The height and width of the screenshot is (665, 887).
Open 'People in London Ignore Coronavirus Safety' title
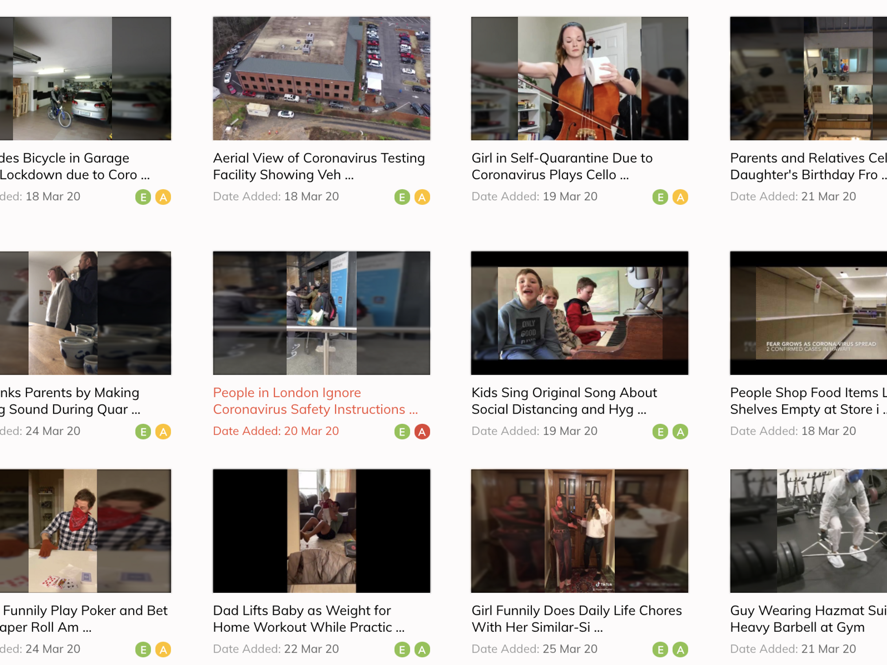[315, 401]
